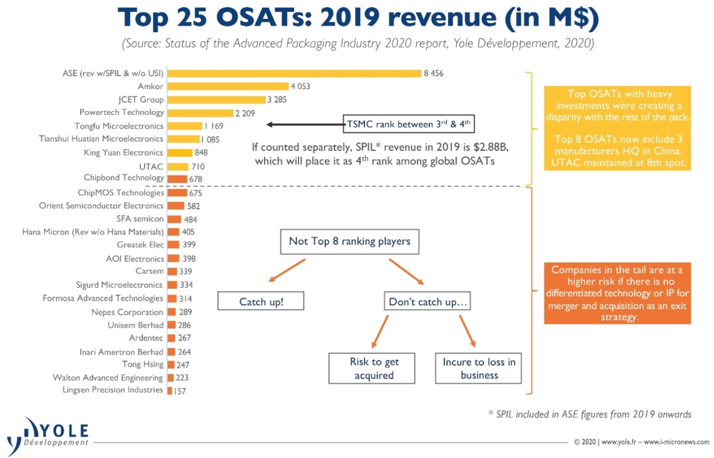
Task: Select the Unisem Berhad label
Action: 135,326
